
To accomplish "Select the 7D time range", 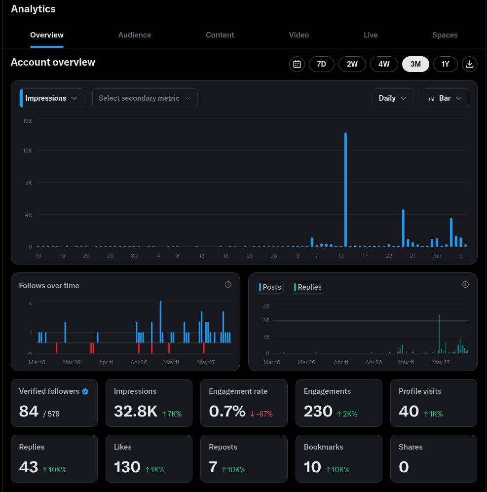I will click(321, 64).
